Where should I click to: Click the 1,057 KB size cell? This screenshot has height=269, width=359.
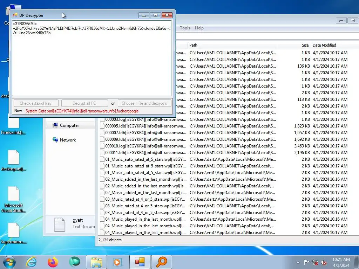[302, 133]
